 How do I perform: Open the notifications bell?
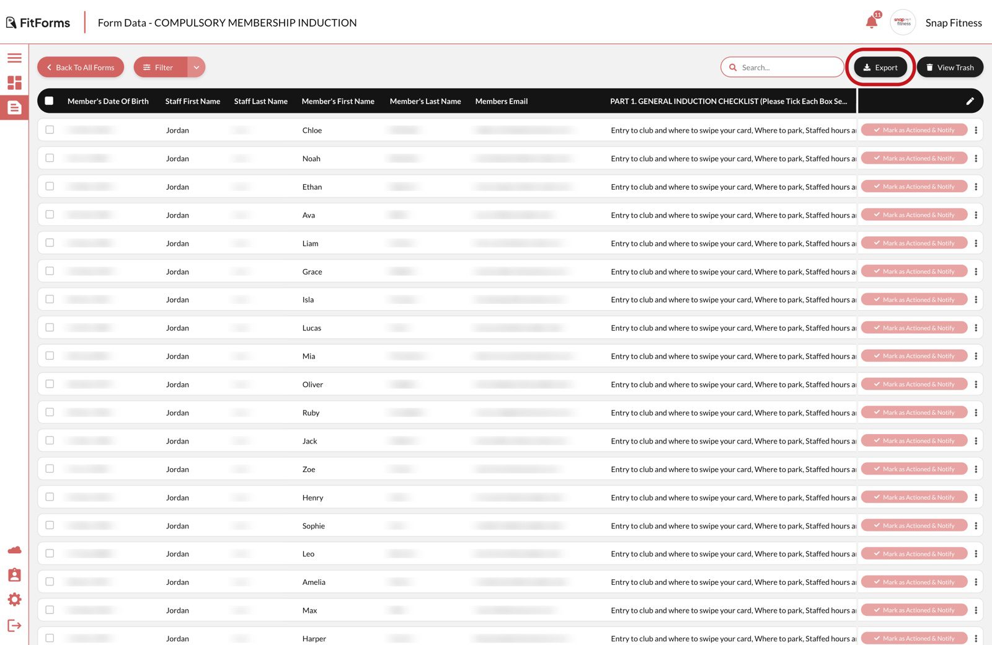point(872,22)
